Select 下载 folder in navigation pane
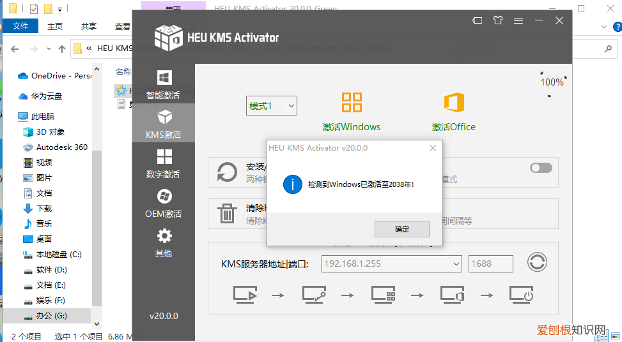Screen dimensions: 622x342 click(38, 208)
